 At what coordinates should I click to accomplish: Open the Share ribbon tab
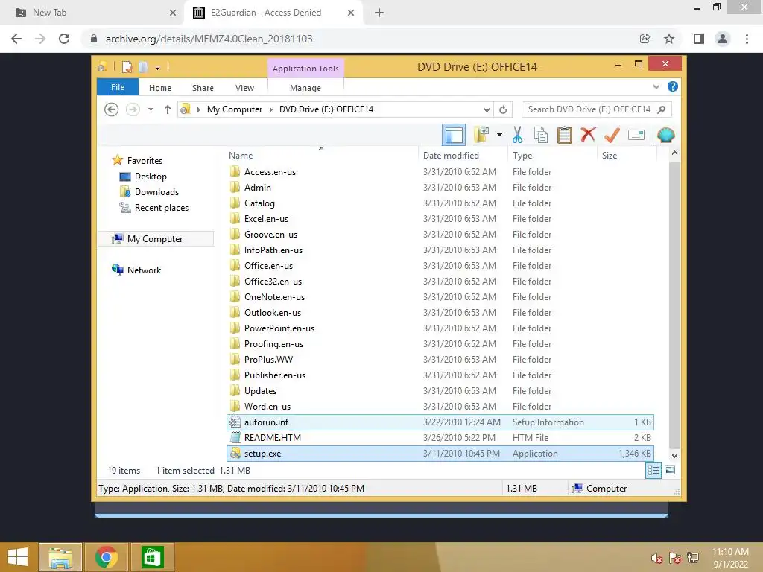pos(203,88)
